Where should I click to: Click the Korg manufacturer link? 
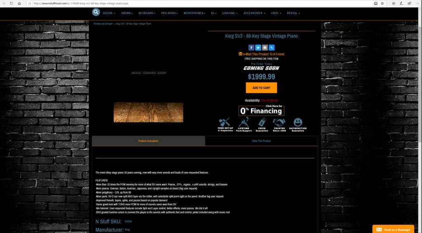(x=127, y=230)
